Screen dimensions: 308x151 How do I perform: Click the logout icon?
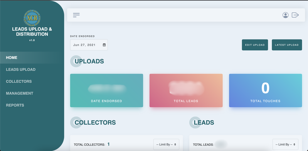(295, 15)
